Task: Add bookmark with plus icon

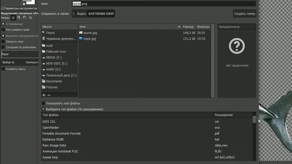Action: pyautogui.click(x=44, y=95)
